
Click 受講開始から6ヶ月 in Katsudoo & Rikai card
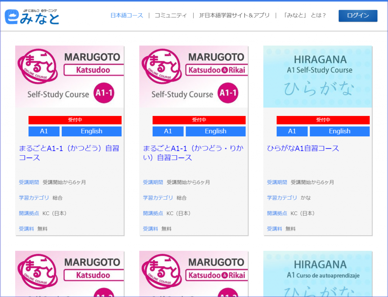click(188, 183)
